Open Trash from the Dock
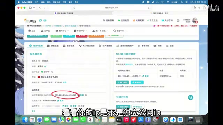The image size is (223, 125). 198,120
